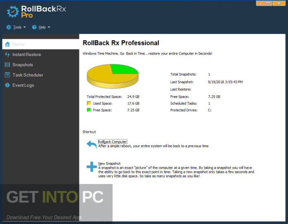Click the disk usage pie chart
Viewport: 288px width, 224px height.
click(x=112, y=76)
